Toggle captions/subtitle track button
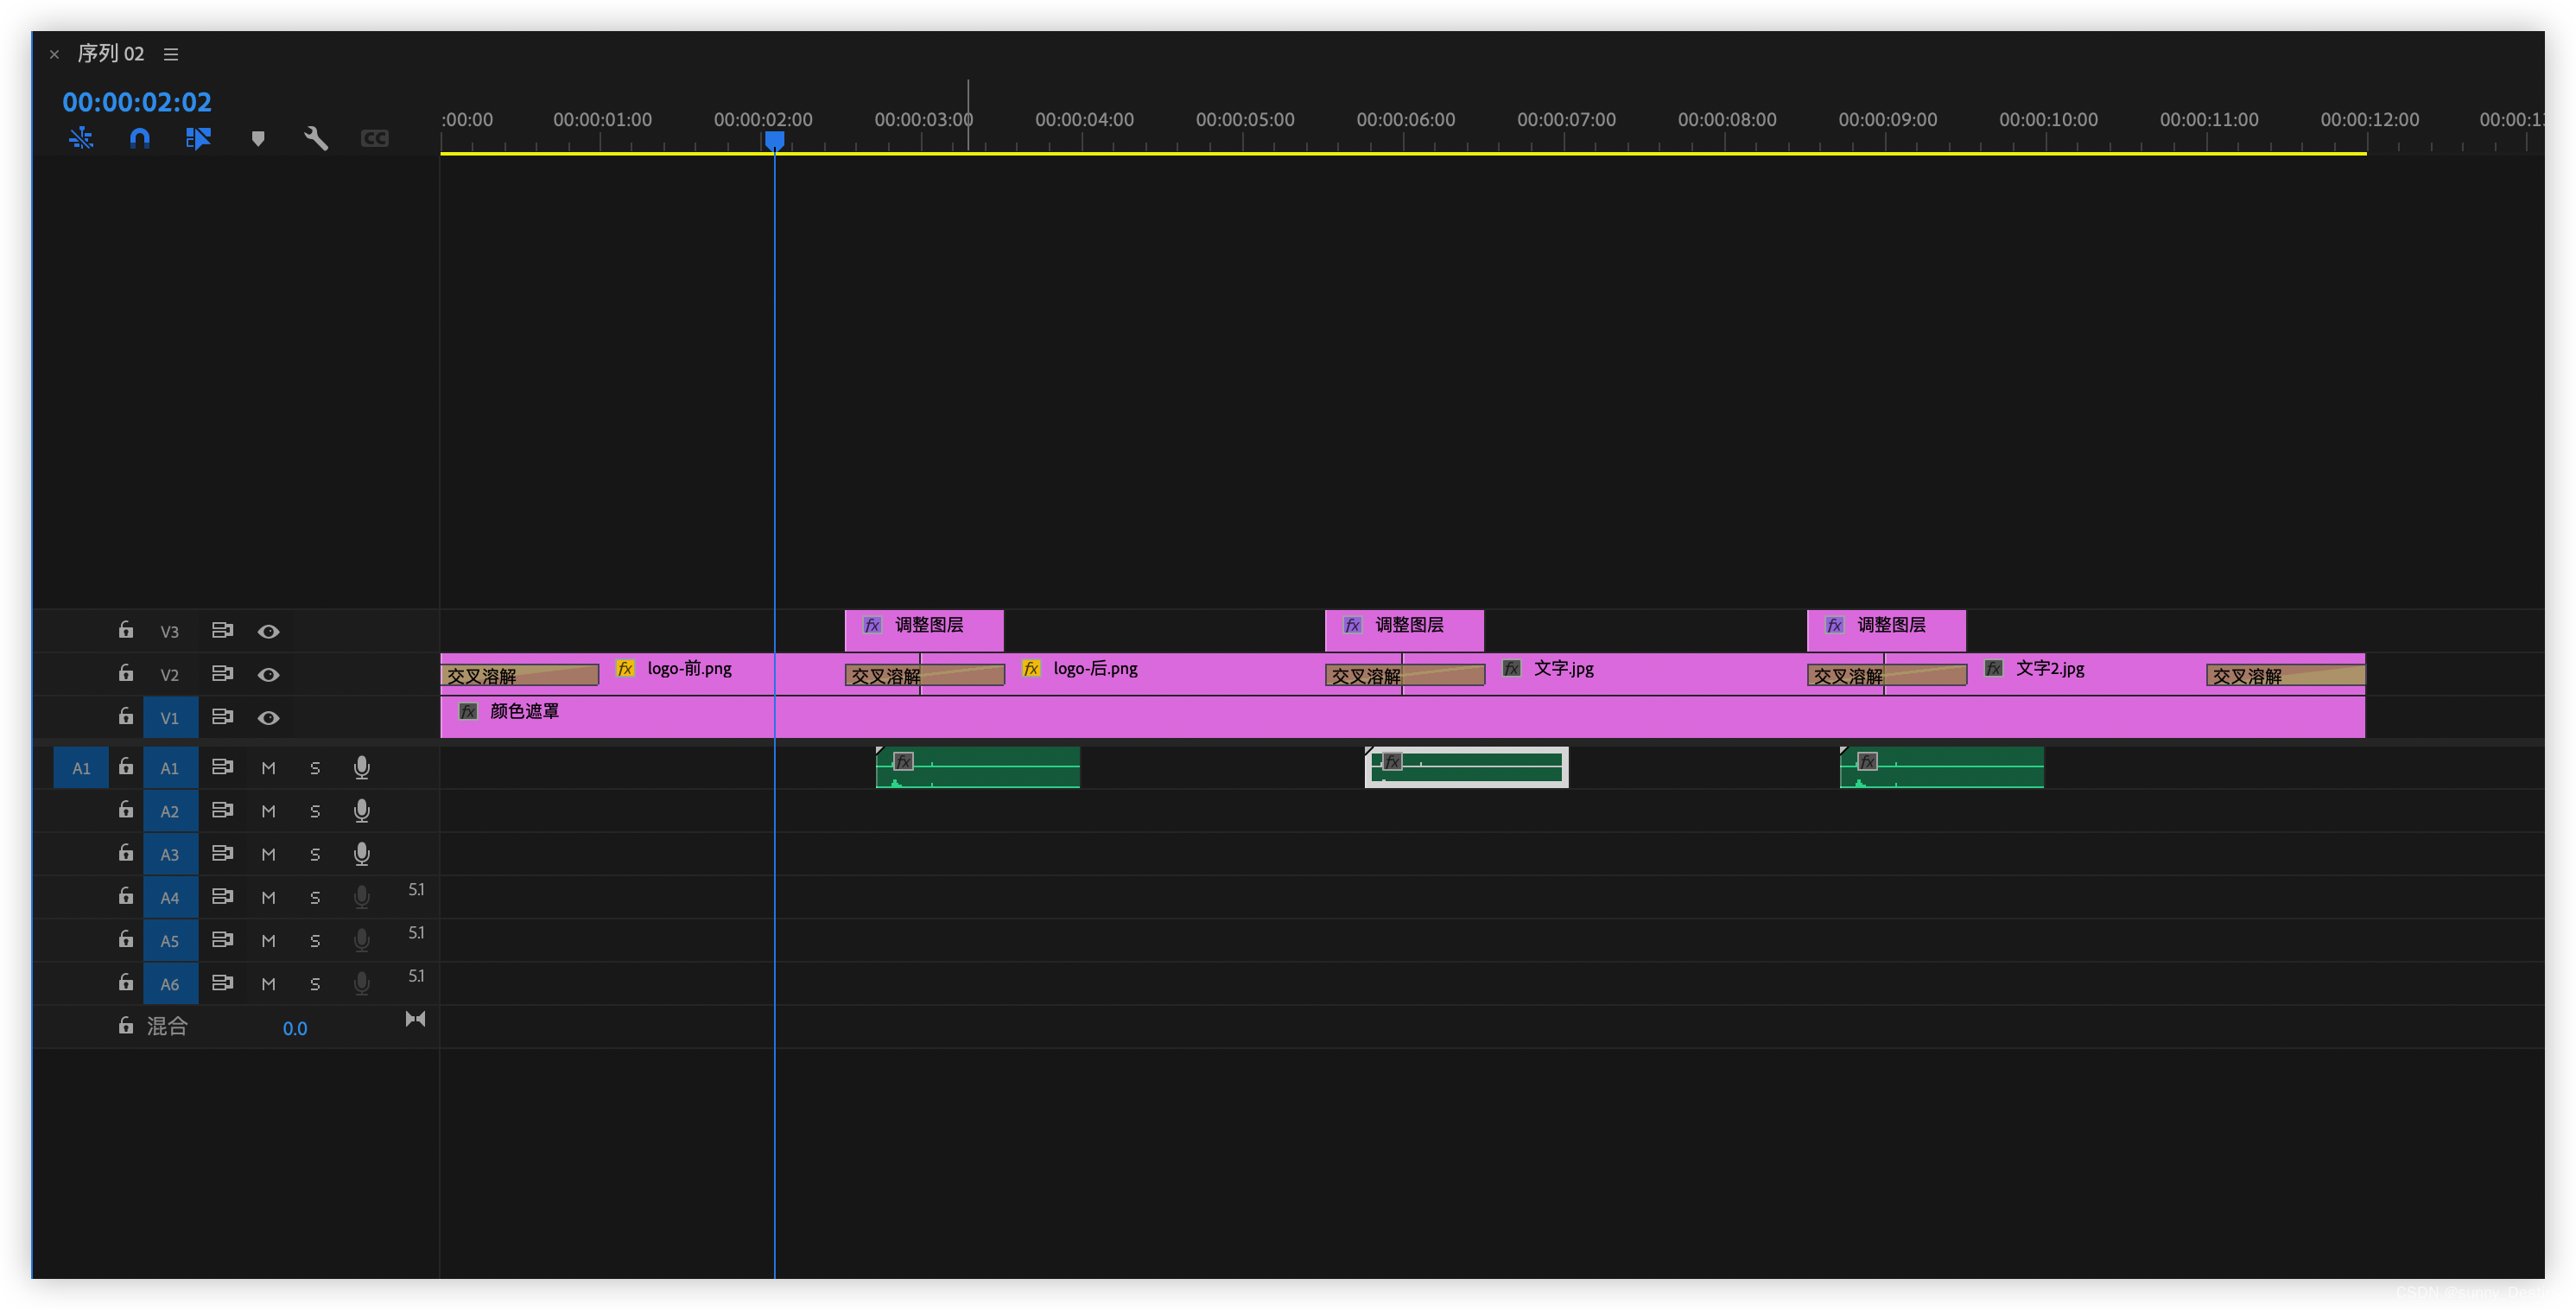The height and width of the screenshot is (1310, 2576). tap(372, 137)
